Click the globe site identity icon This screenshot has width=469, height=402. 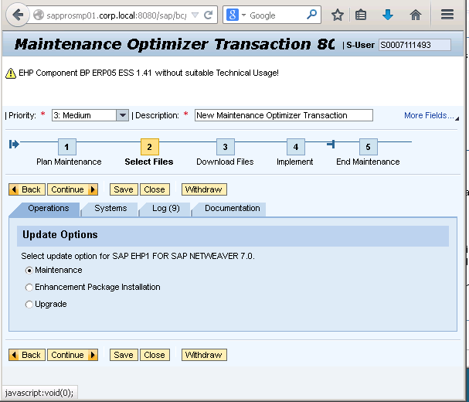pos(39,15)
